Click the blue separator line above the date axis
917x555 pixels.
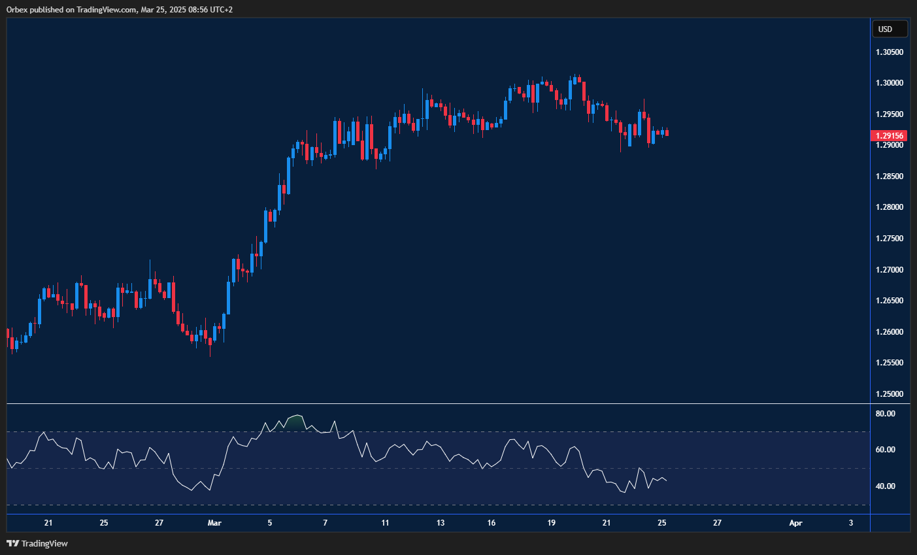coord(431,513)
